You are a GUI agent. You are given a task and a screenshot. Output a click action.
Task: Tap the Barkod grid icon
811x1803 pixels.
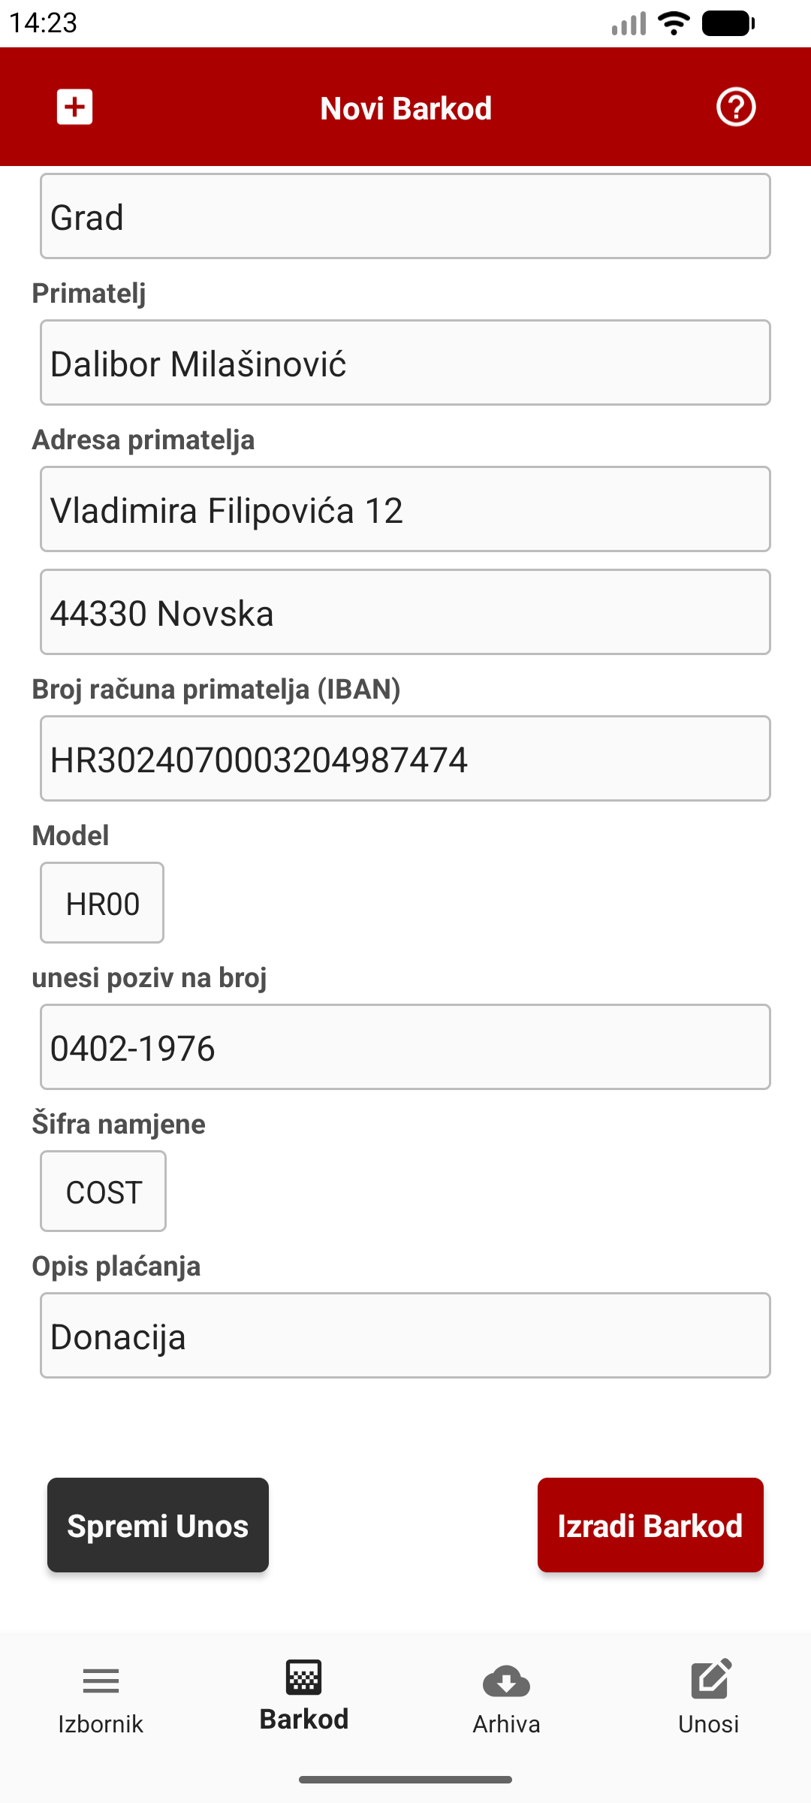click(303, 1678)
